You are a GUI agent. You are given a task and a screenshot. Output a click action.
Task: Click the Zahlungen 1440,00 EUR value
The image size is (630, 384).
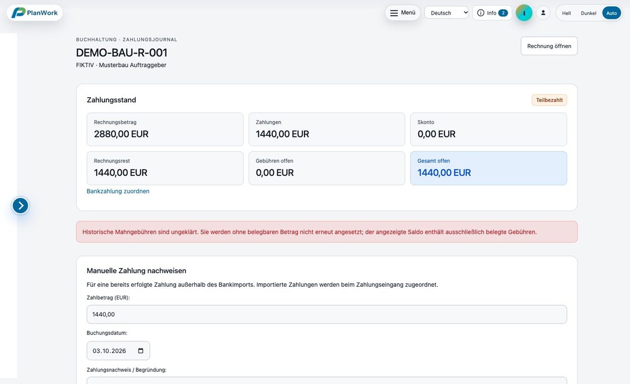tap(282, 134)
